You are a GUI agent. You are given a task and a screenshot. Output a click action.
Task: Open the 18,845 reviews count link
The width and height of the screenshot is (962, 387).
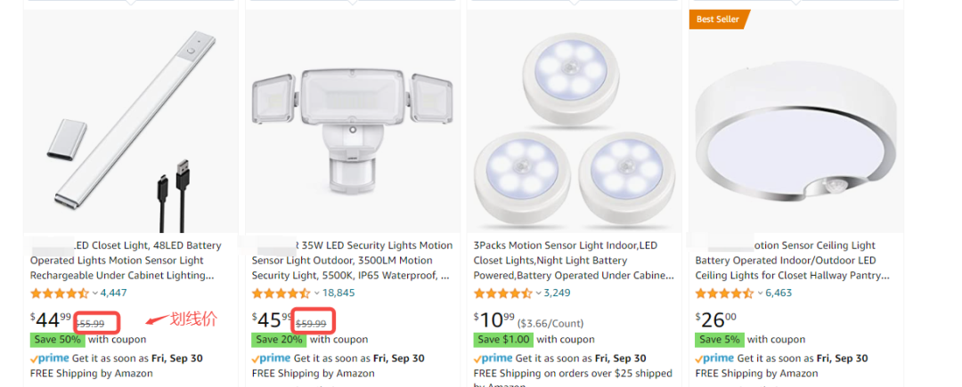[x=338, y=293]
